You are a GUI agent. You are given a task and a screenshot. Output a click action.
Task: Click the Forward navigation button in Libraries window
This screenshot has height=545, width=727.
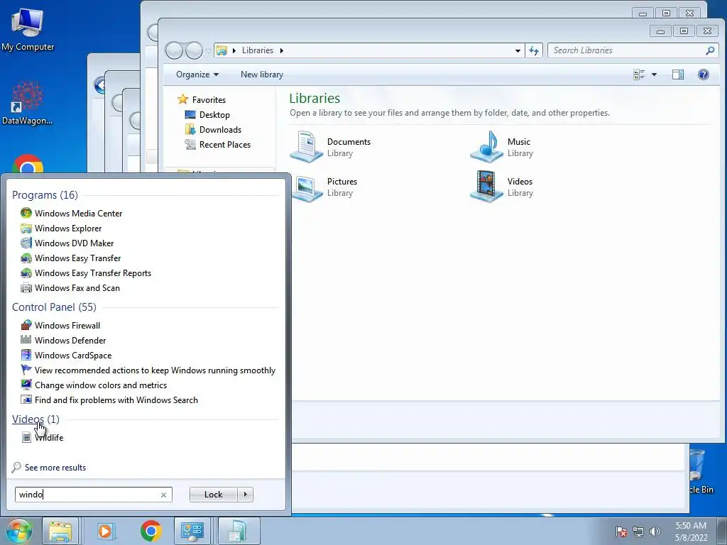[195, 50]
